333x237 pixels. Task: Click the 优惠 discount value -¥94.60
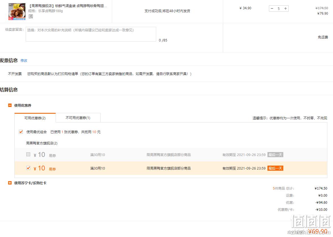pos(321,203)
